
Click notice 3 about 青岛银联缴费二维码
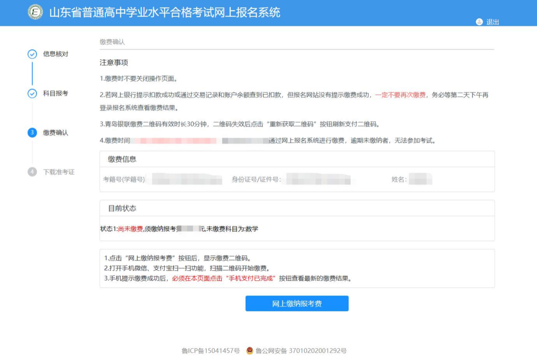241,124
